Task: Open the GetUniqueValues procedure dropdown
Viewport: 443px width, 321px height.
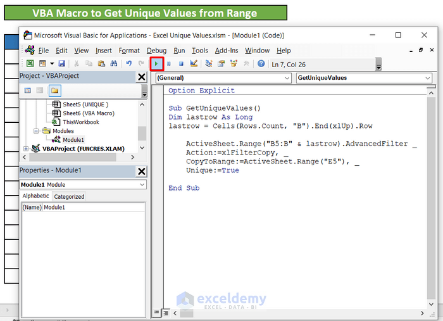Action: [428, 78]
